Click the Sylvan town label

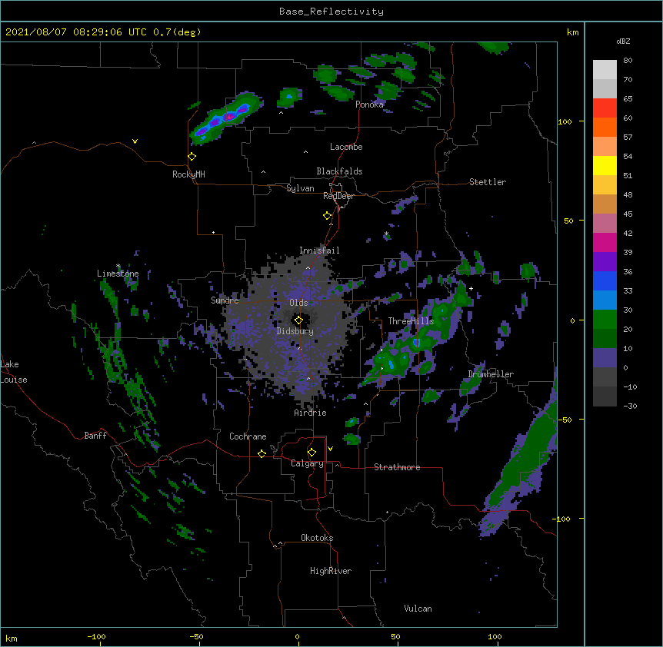point(300,188)
